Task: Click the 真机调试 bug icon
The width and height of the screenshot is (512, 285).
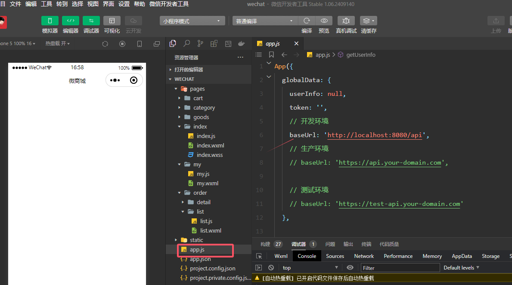Action: 346,21
